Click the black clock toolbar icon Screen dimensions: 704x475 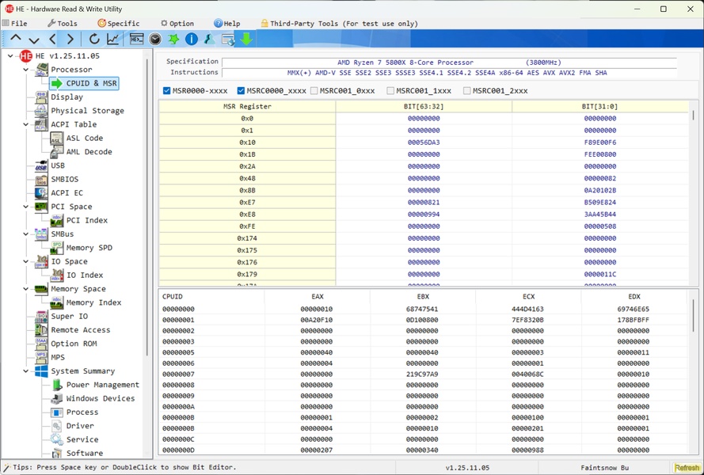(155, 39)
